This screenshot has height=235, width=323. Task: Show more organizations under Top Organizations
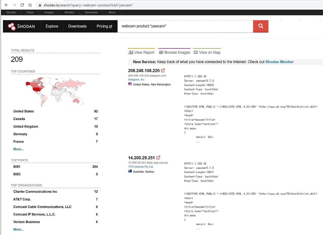(18, 229)
